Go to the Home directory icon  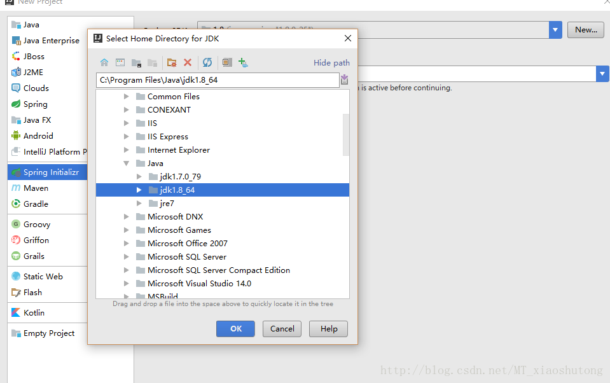click(x=104, y=62)
